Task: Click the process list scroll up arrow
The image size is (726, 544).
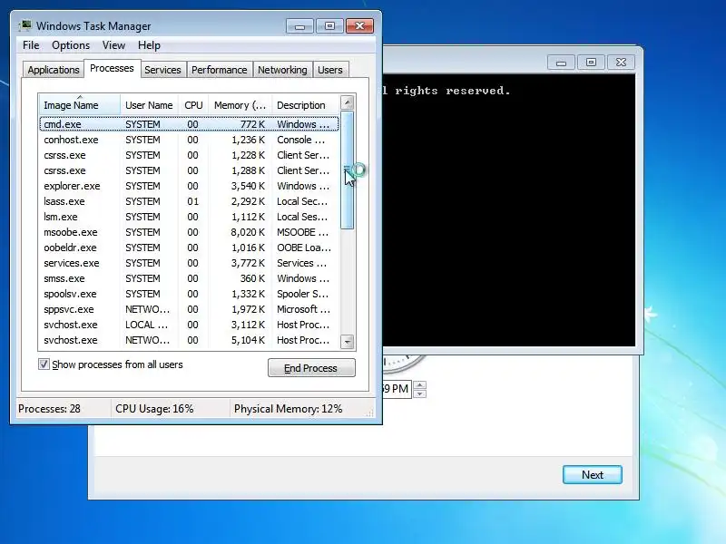Action: point(348,102)
